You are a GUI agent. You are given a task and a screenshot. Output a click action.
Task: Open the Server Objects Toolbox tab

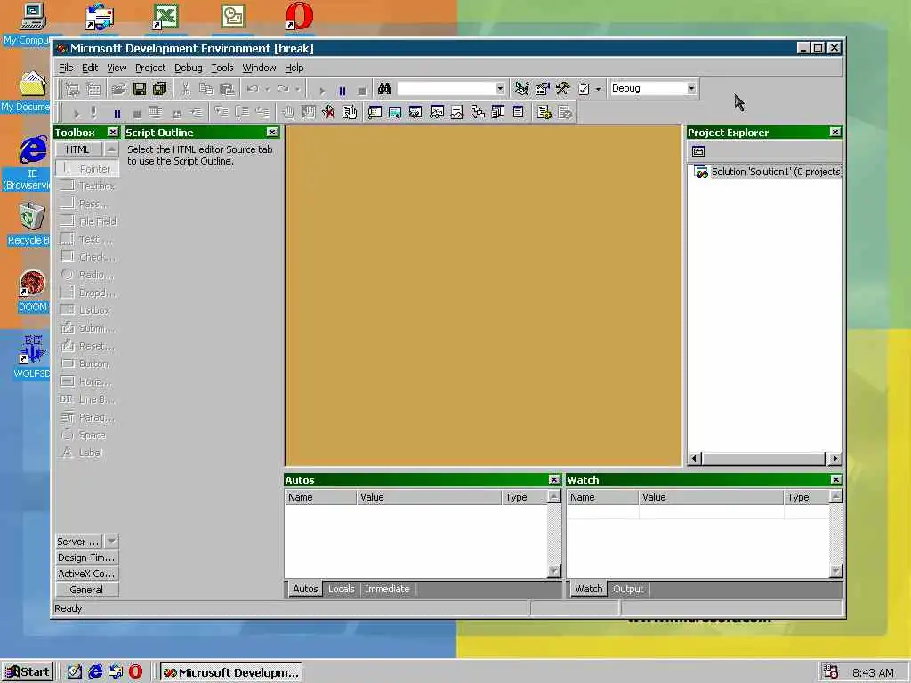78,542
